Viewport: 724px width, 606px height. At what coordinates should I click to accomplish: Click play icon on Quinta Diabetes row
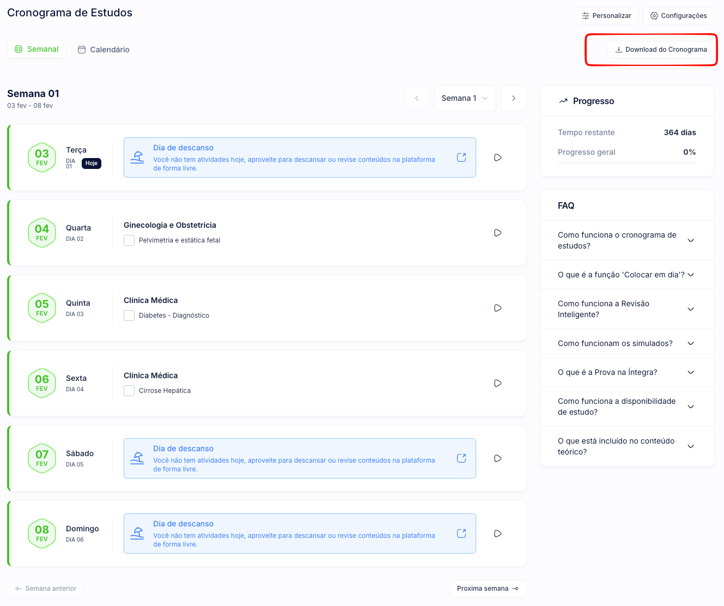point(497,308)
